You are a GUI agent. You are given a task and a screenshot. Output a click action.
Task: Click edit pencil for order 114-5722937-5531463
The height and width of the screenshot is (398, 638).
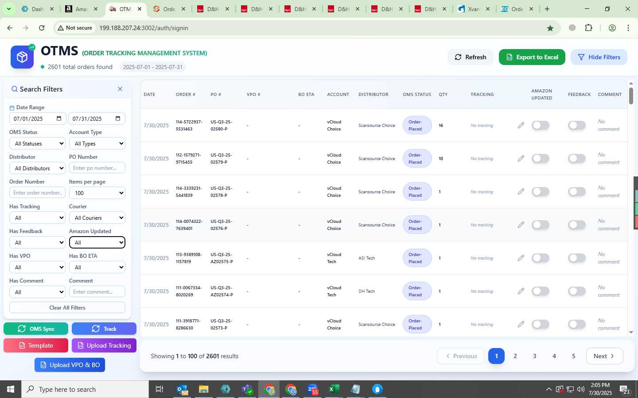click(521, 125)
